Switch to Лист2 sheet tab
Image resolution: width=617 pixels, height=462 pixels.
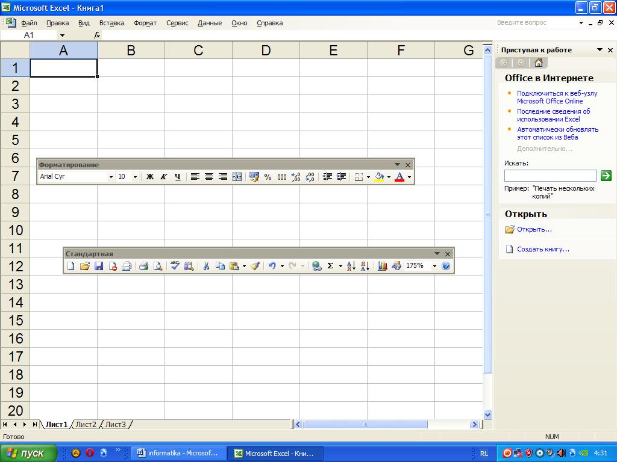[x=86, y=424]
